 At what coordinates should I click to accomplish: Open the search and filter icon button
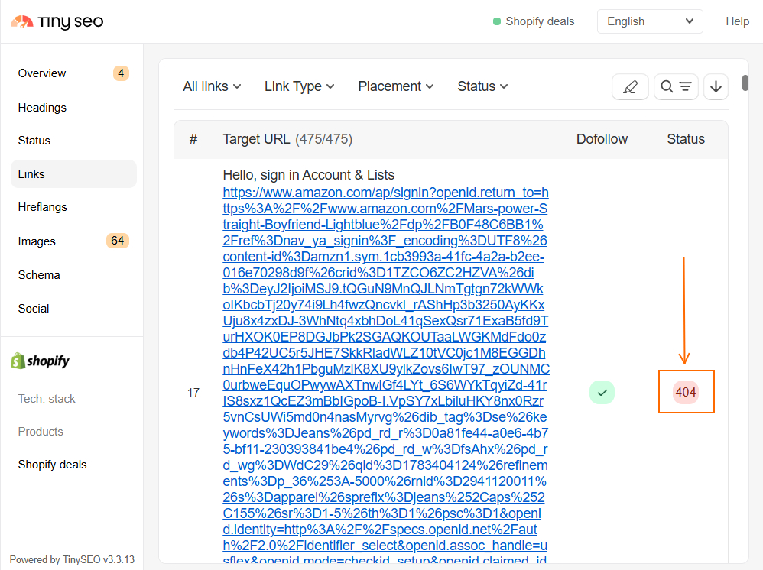pos(676,86)
